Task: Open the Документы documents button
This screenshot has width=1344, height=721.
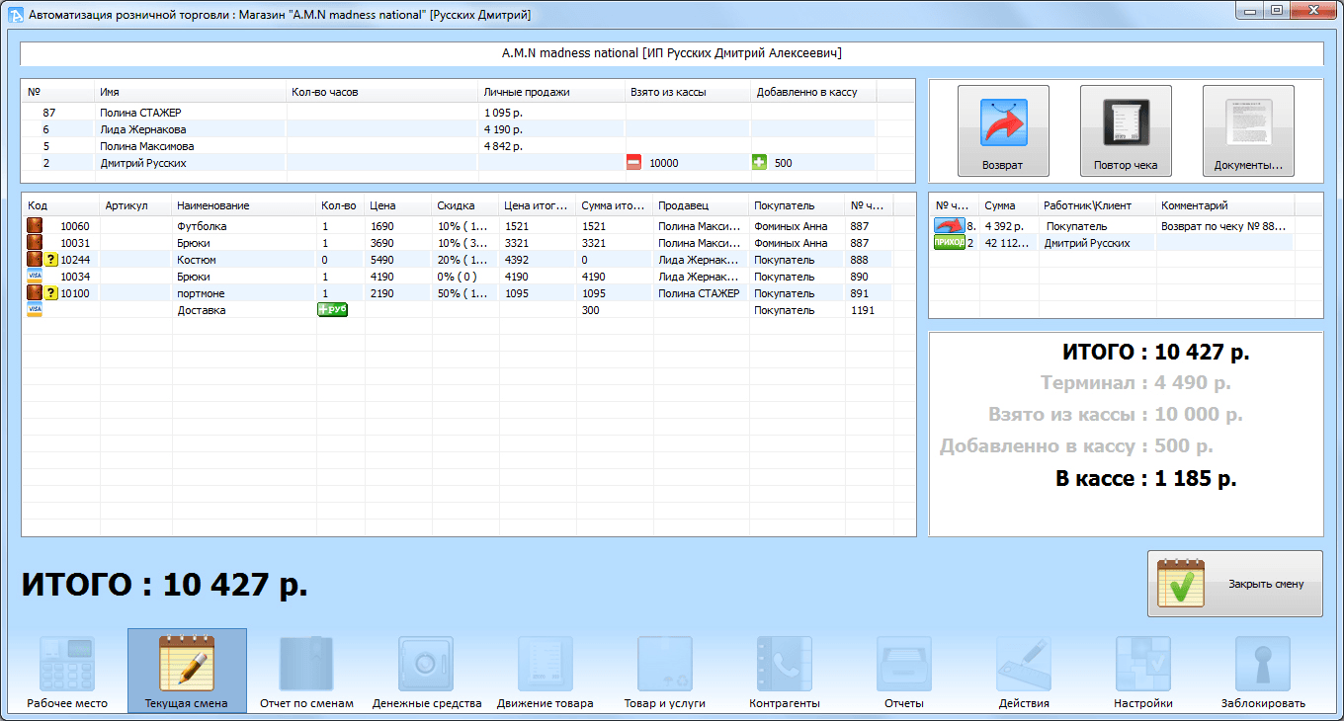Action: click(1248, 130)
